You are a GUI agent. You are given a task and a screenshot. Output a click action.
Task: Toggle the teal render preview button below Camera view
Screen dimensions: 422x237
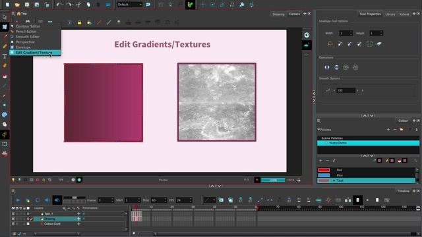tap(79, 180)
